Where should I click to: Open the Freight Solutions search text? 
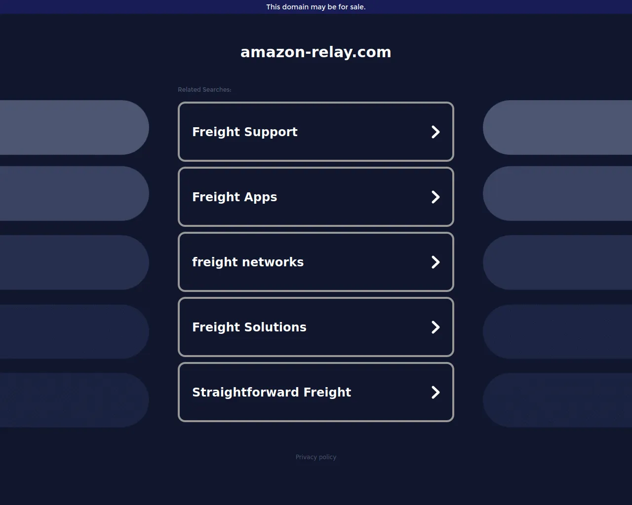coord(249,327)
